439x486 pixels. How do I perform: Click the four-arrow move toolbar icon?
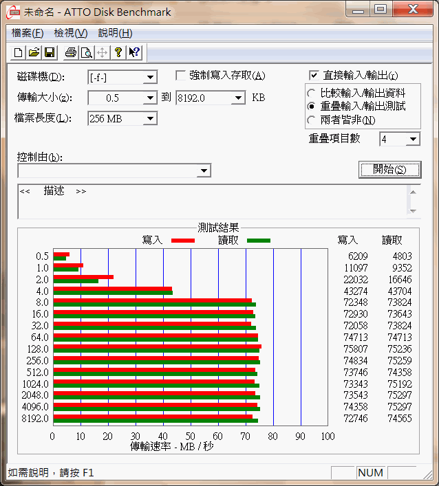(103, 52)
